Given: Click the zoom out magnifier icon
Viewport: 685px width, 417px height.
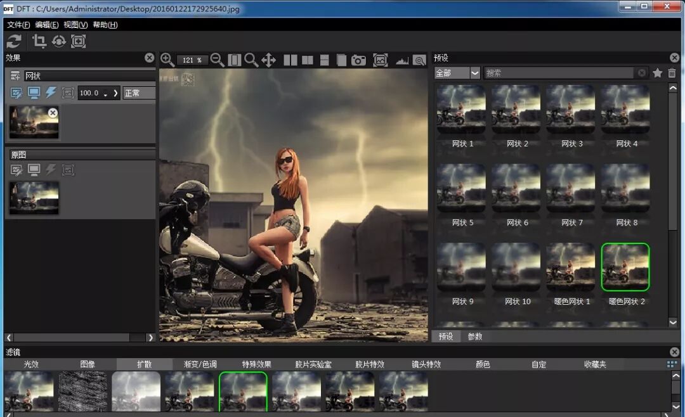Looking at the screenshot, I should (217, 60).
